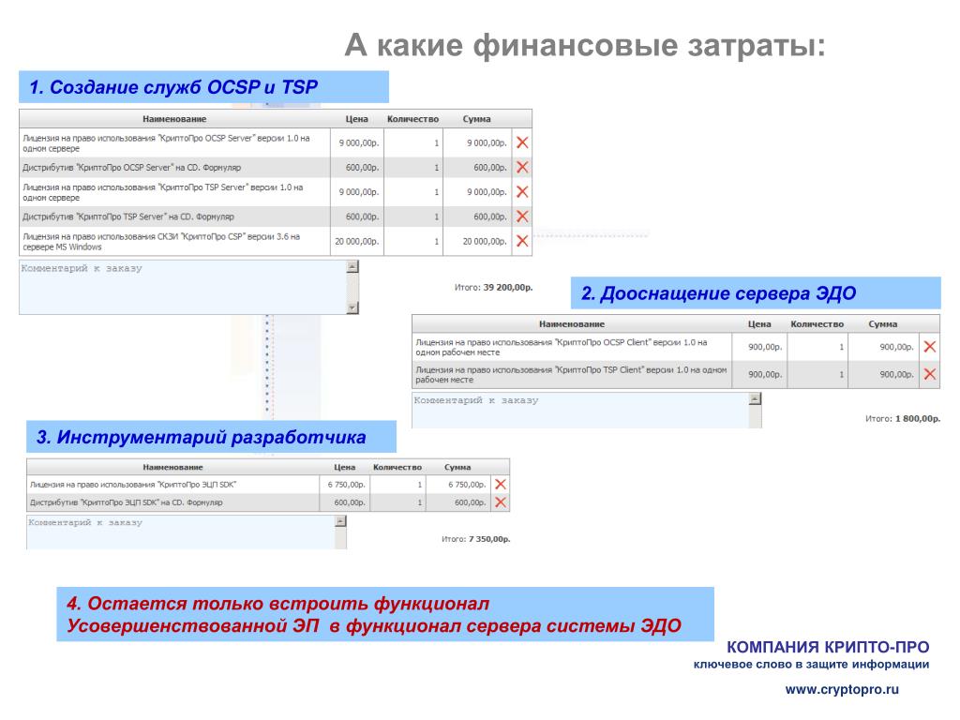Remove the ЭЦП SDK license row
The height and width of the screenshot is (720, 960).
coord(501,485)
